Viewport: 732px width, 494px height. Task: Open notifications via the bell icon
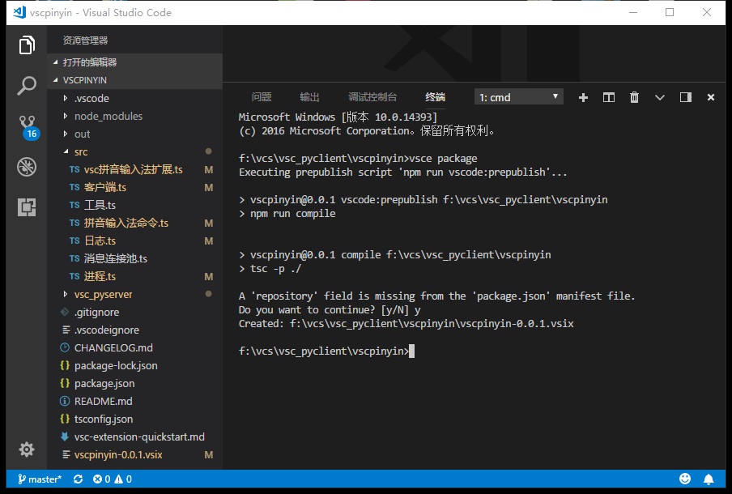point(710,479)
